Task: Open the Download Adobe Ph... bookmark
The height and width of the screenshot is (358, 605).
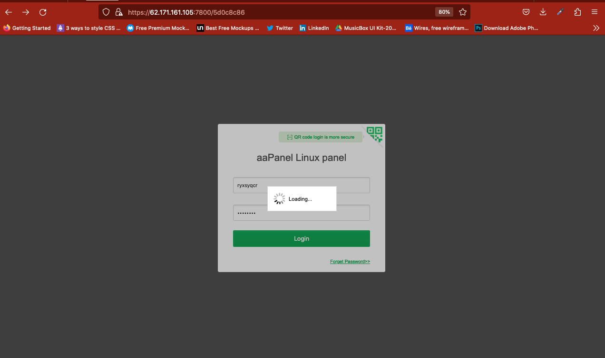Action: (507, 28)
